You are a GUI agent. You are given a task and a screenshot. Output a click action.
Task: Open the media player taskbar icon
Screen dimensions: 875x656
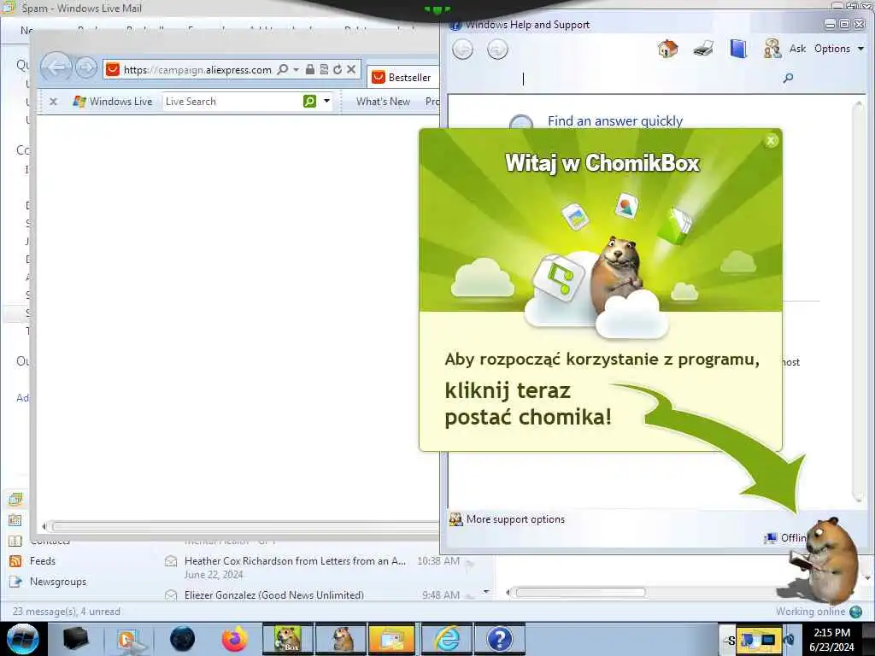[128, 639]
